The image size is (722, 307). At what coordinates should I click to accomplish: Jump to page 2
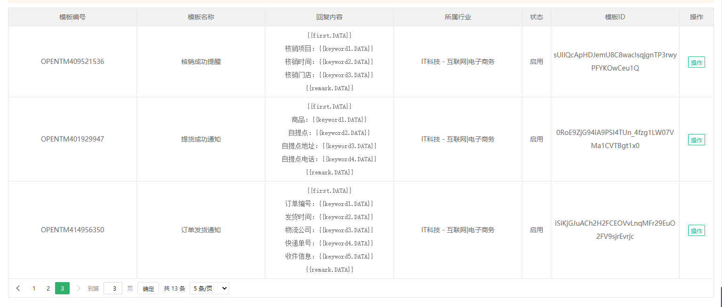coord(48,288)
